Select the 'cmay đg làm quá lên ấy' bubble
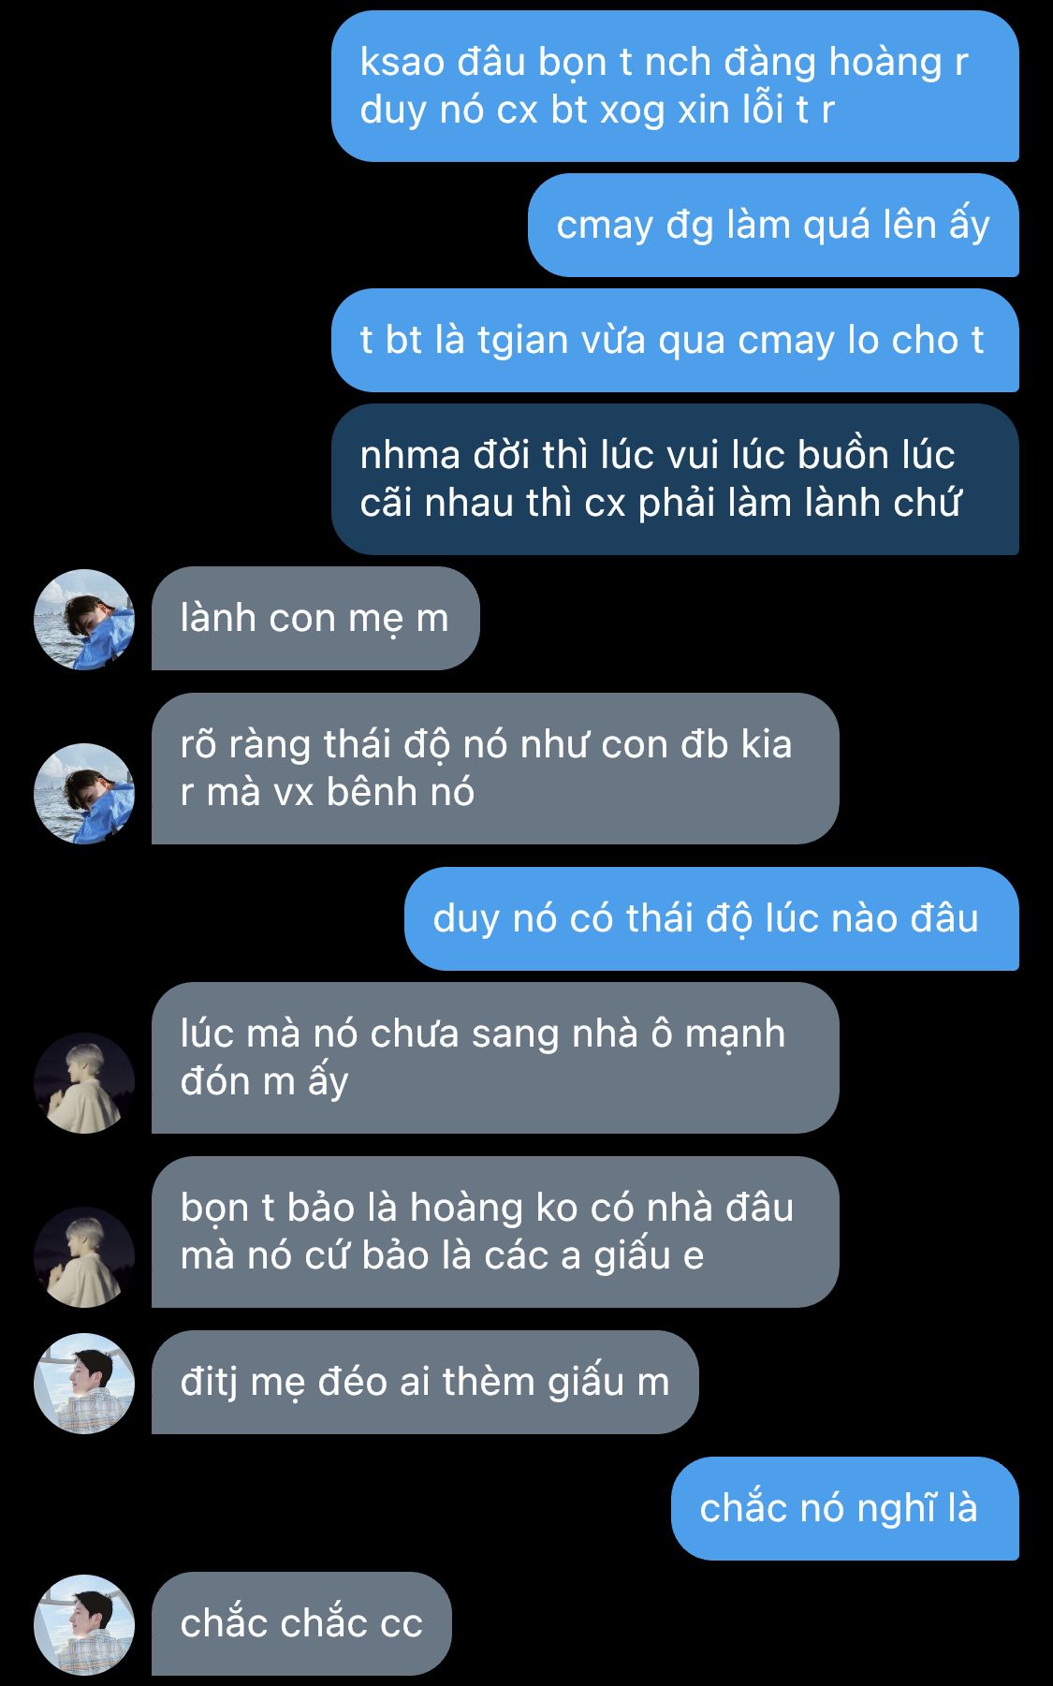The height and width of the screenshot is (1686, 1053). coord(773,226)
